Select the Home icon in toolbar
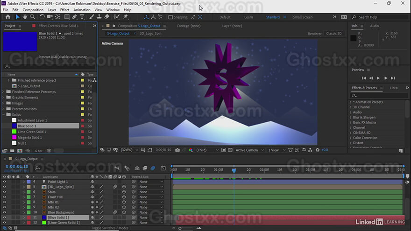This screenshot has height=231, width=411. (x=8, y=17)
